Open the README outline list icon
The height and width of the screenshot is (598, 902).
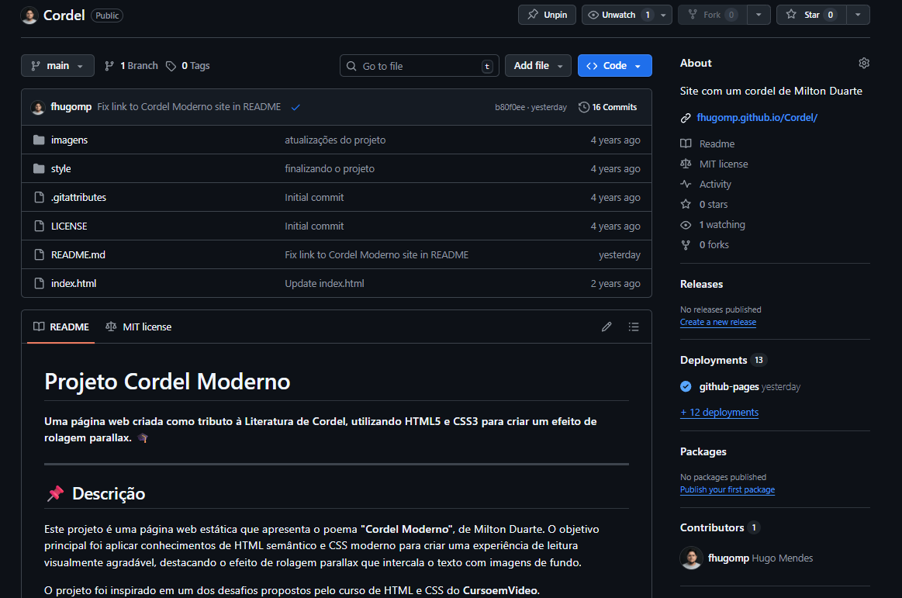(x=634, y=327)
